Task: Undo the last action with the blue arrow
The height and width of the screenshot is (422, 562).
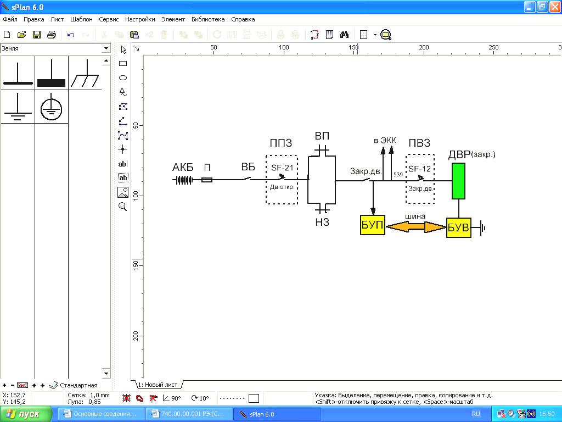Action: 71,35
